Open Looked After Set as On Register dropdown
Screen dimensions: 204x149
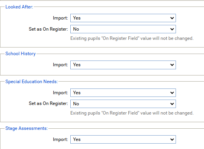coord(123,29)
